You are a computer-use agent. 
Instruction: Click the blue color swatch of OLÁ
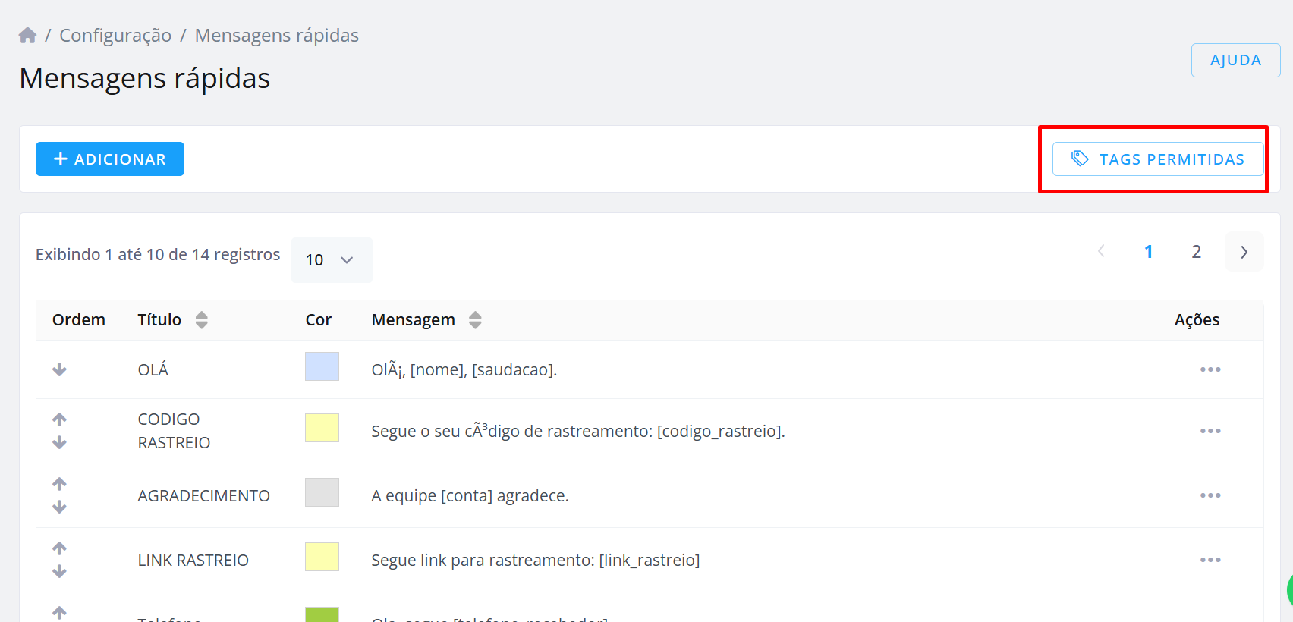pos(322,366)
